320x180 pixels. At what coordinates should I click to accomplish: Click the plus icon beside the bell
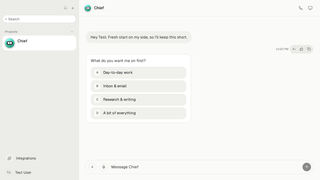tap(73, 8)
